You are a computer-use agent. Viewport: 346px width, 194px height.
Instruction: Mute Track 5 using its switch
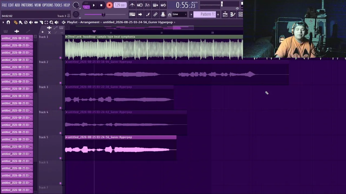[60, 158]
